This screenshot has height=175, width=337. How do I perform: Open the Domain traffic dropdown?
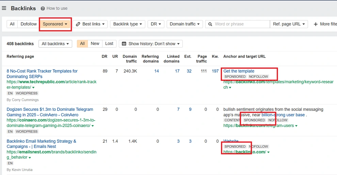184,24
